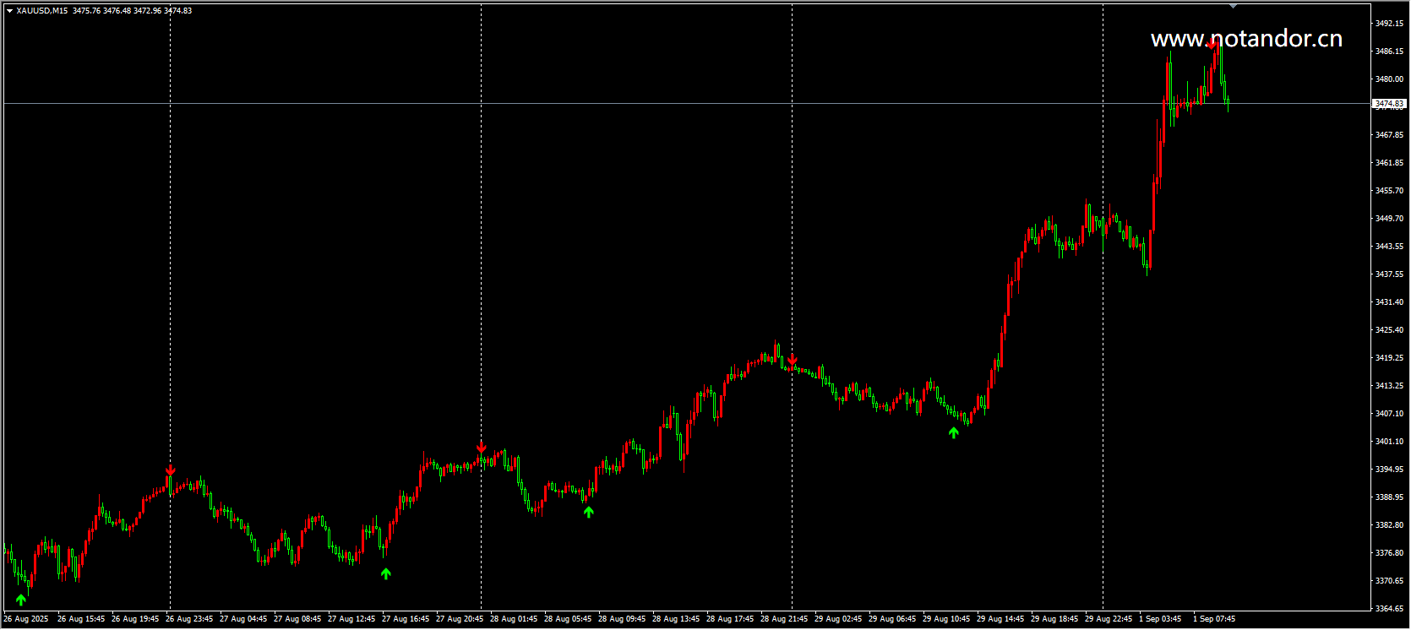Click the 3382.80 price scale label
Image resolution: width=1411 pixels, height=630 pixels.
coord(1389,525)
